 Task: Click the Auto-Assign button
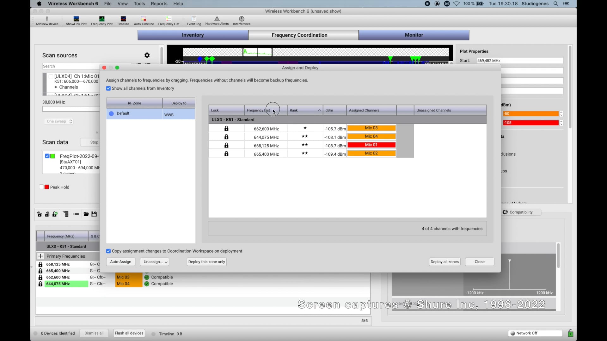120,262
